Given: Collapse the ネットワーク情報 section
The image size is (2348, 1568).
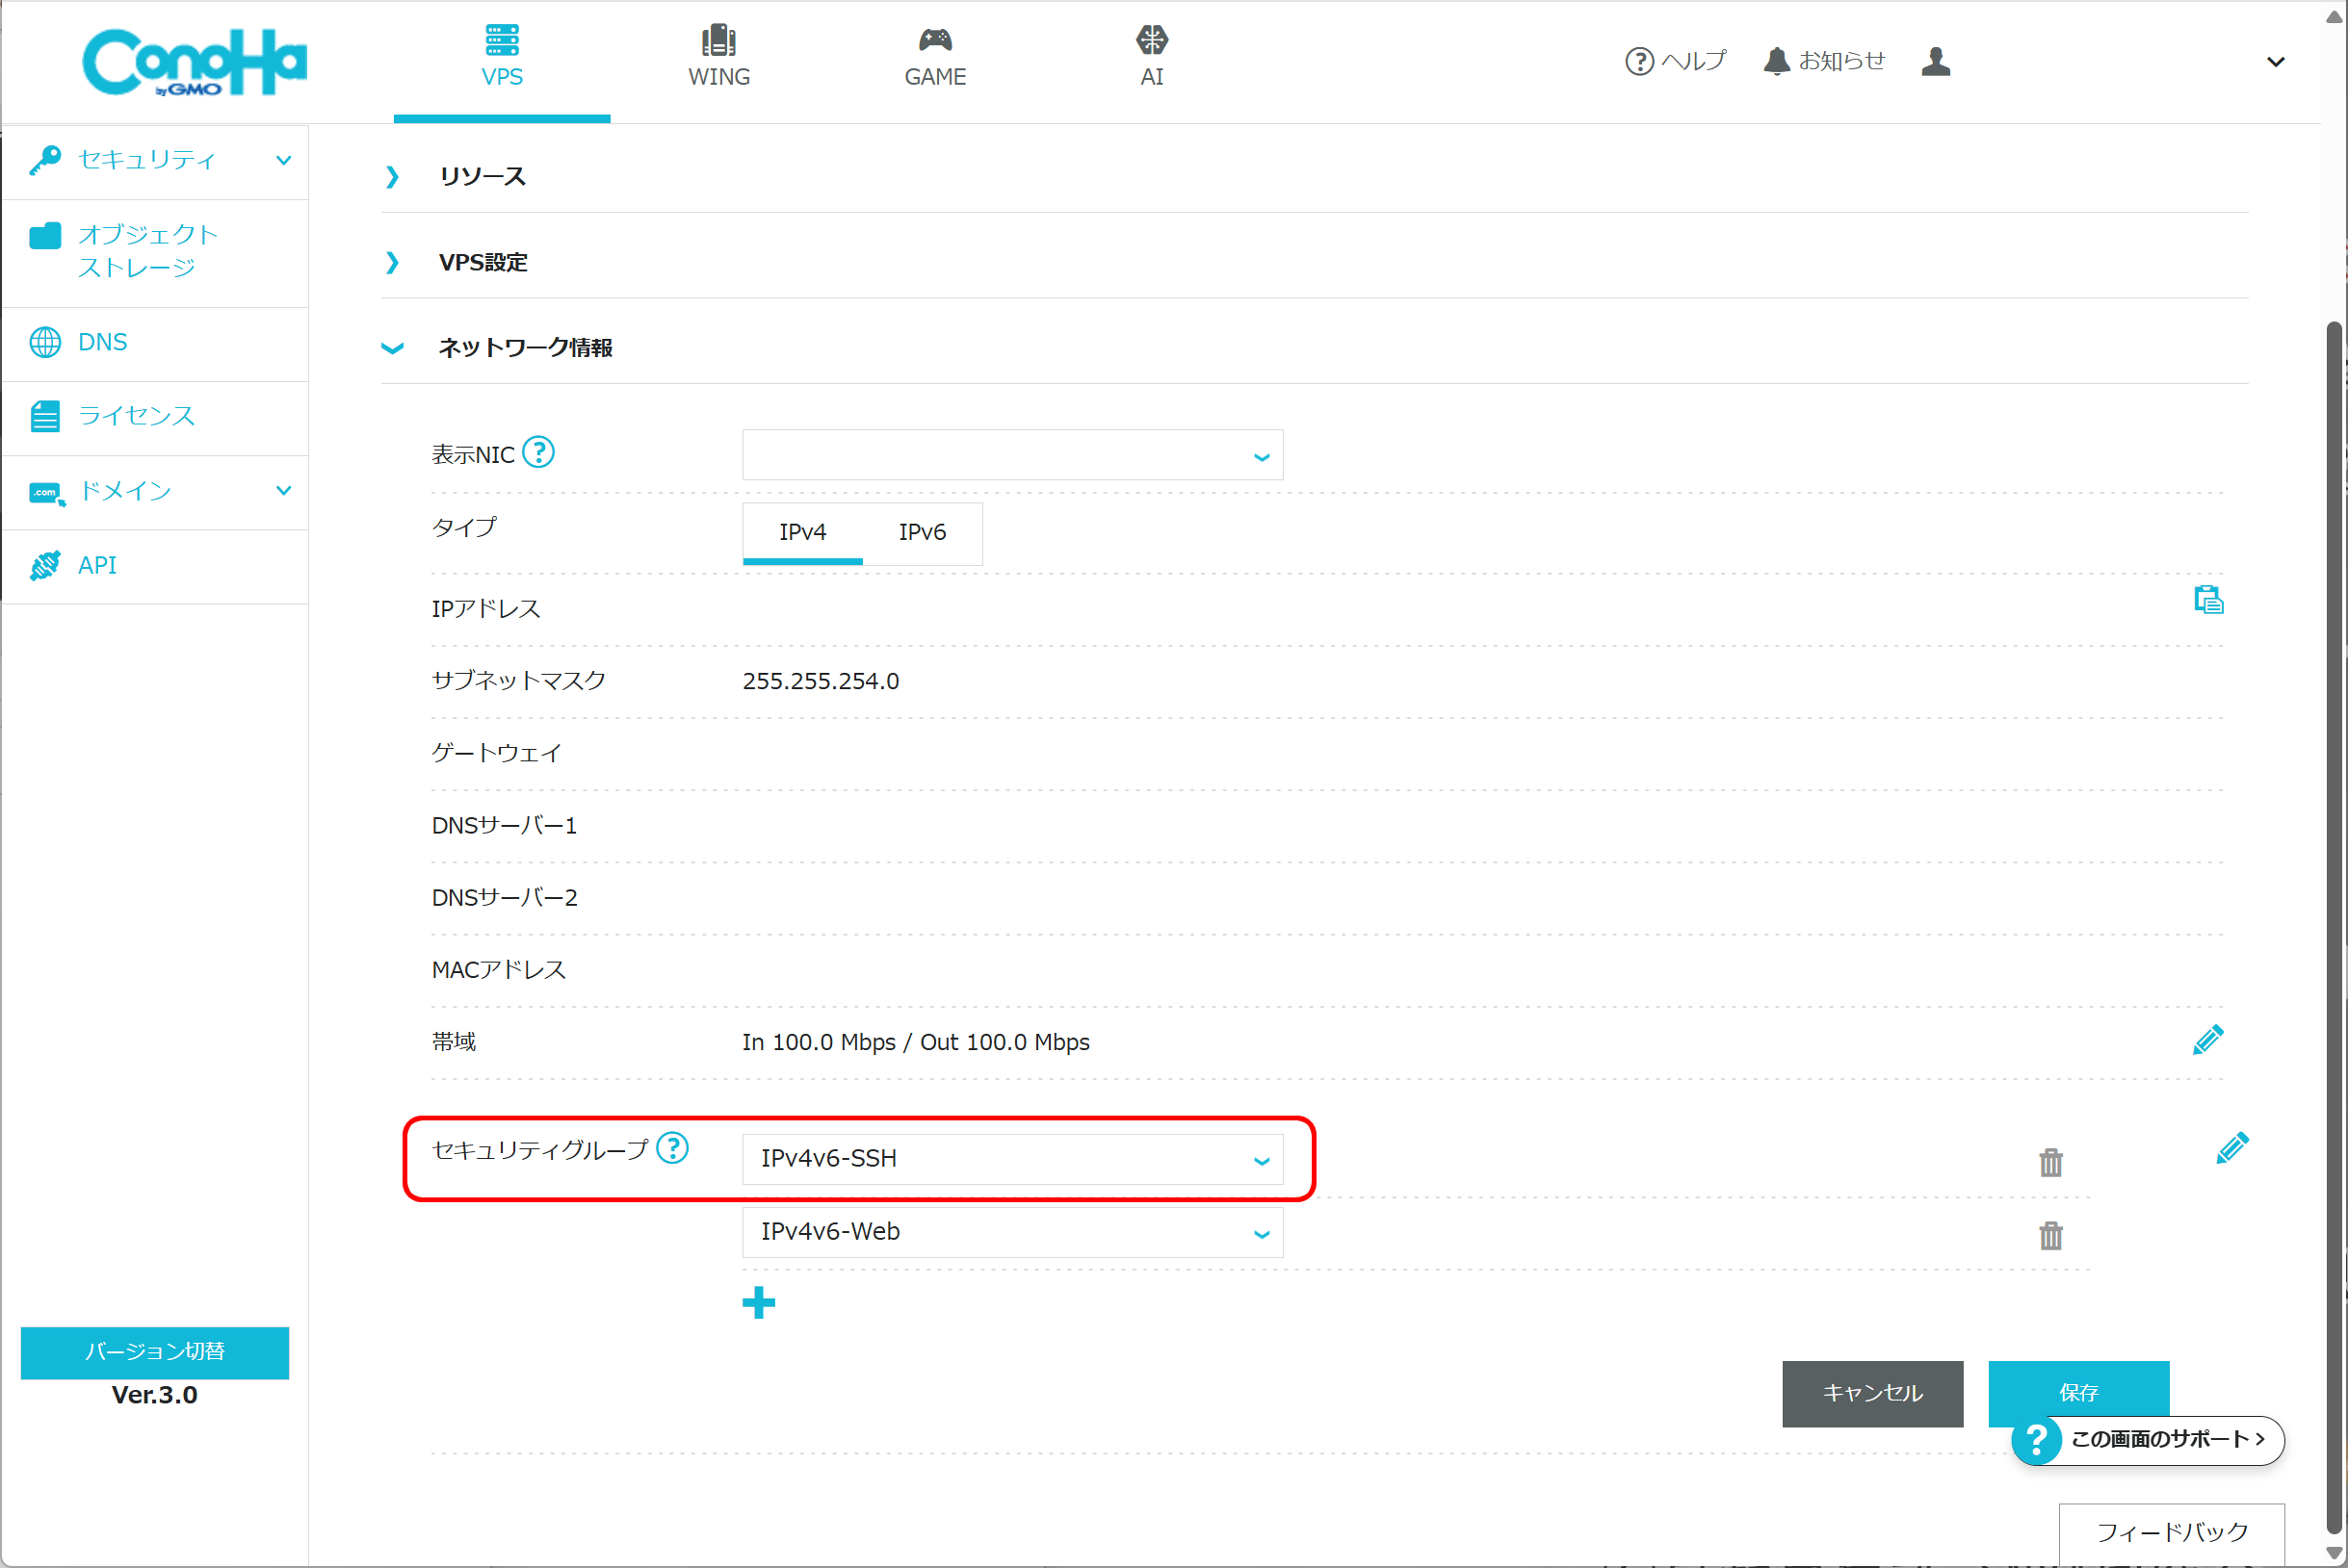Looking at the screenshot, I should point(524,347).
